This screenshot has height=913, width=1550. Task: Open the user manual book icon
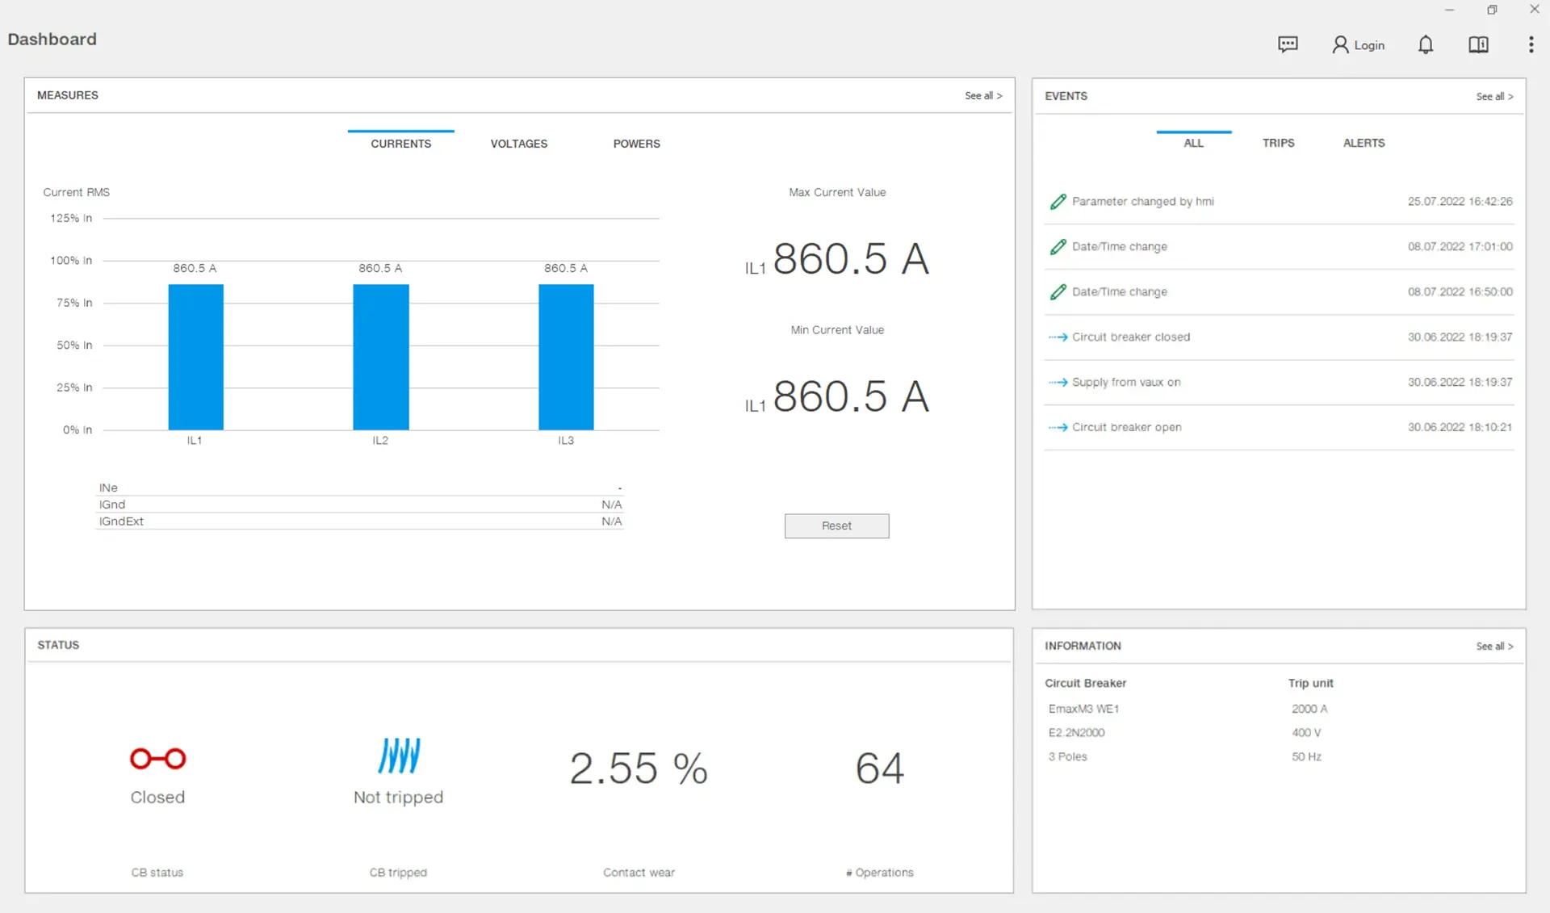coord(1478,44)
